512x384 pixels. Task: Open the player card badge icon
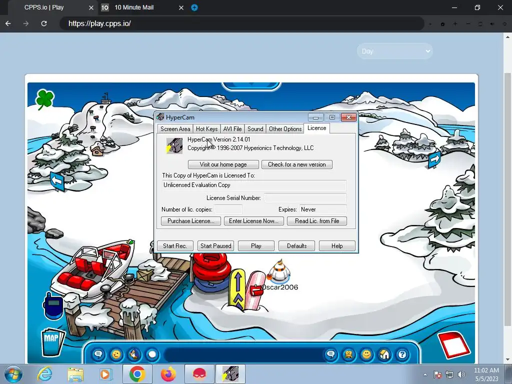[348, 354]
